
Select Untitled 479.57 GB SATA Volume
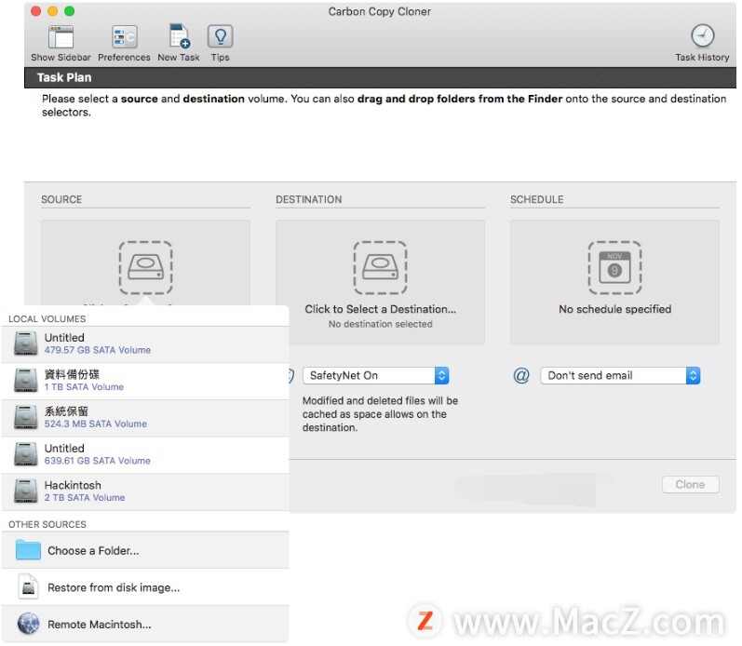[145, 344]
